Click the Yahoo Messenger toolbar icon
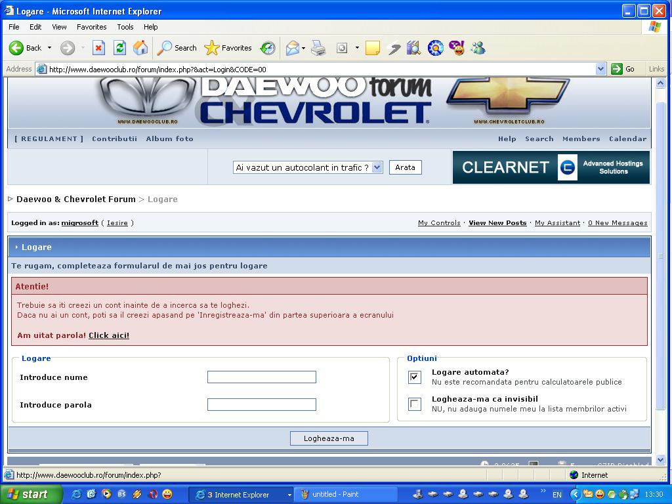Viewport: 672px width, 504px height. [457, 48]
